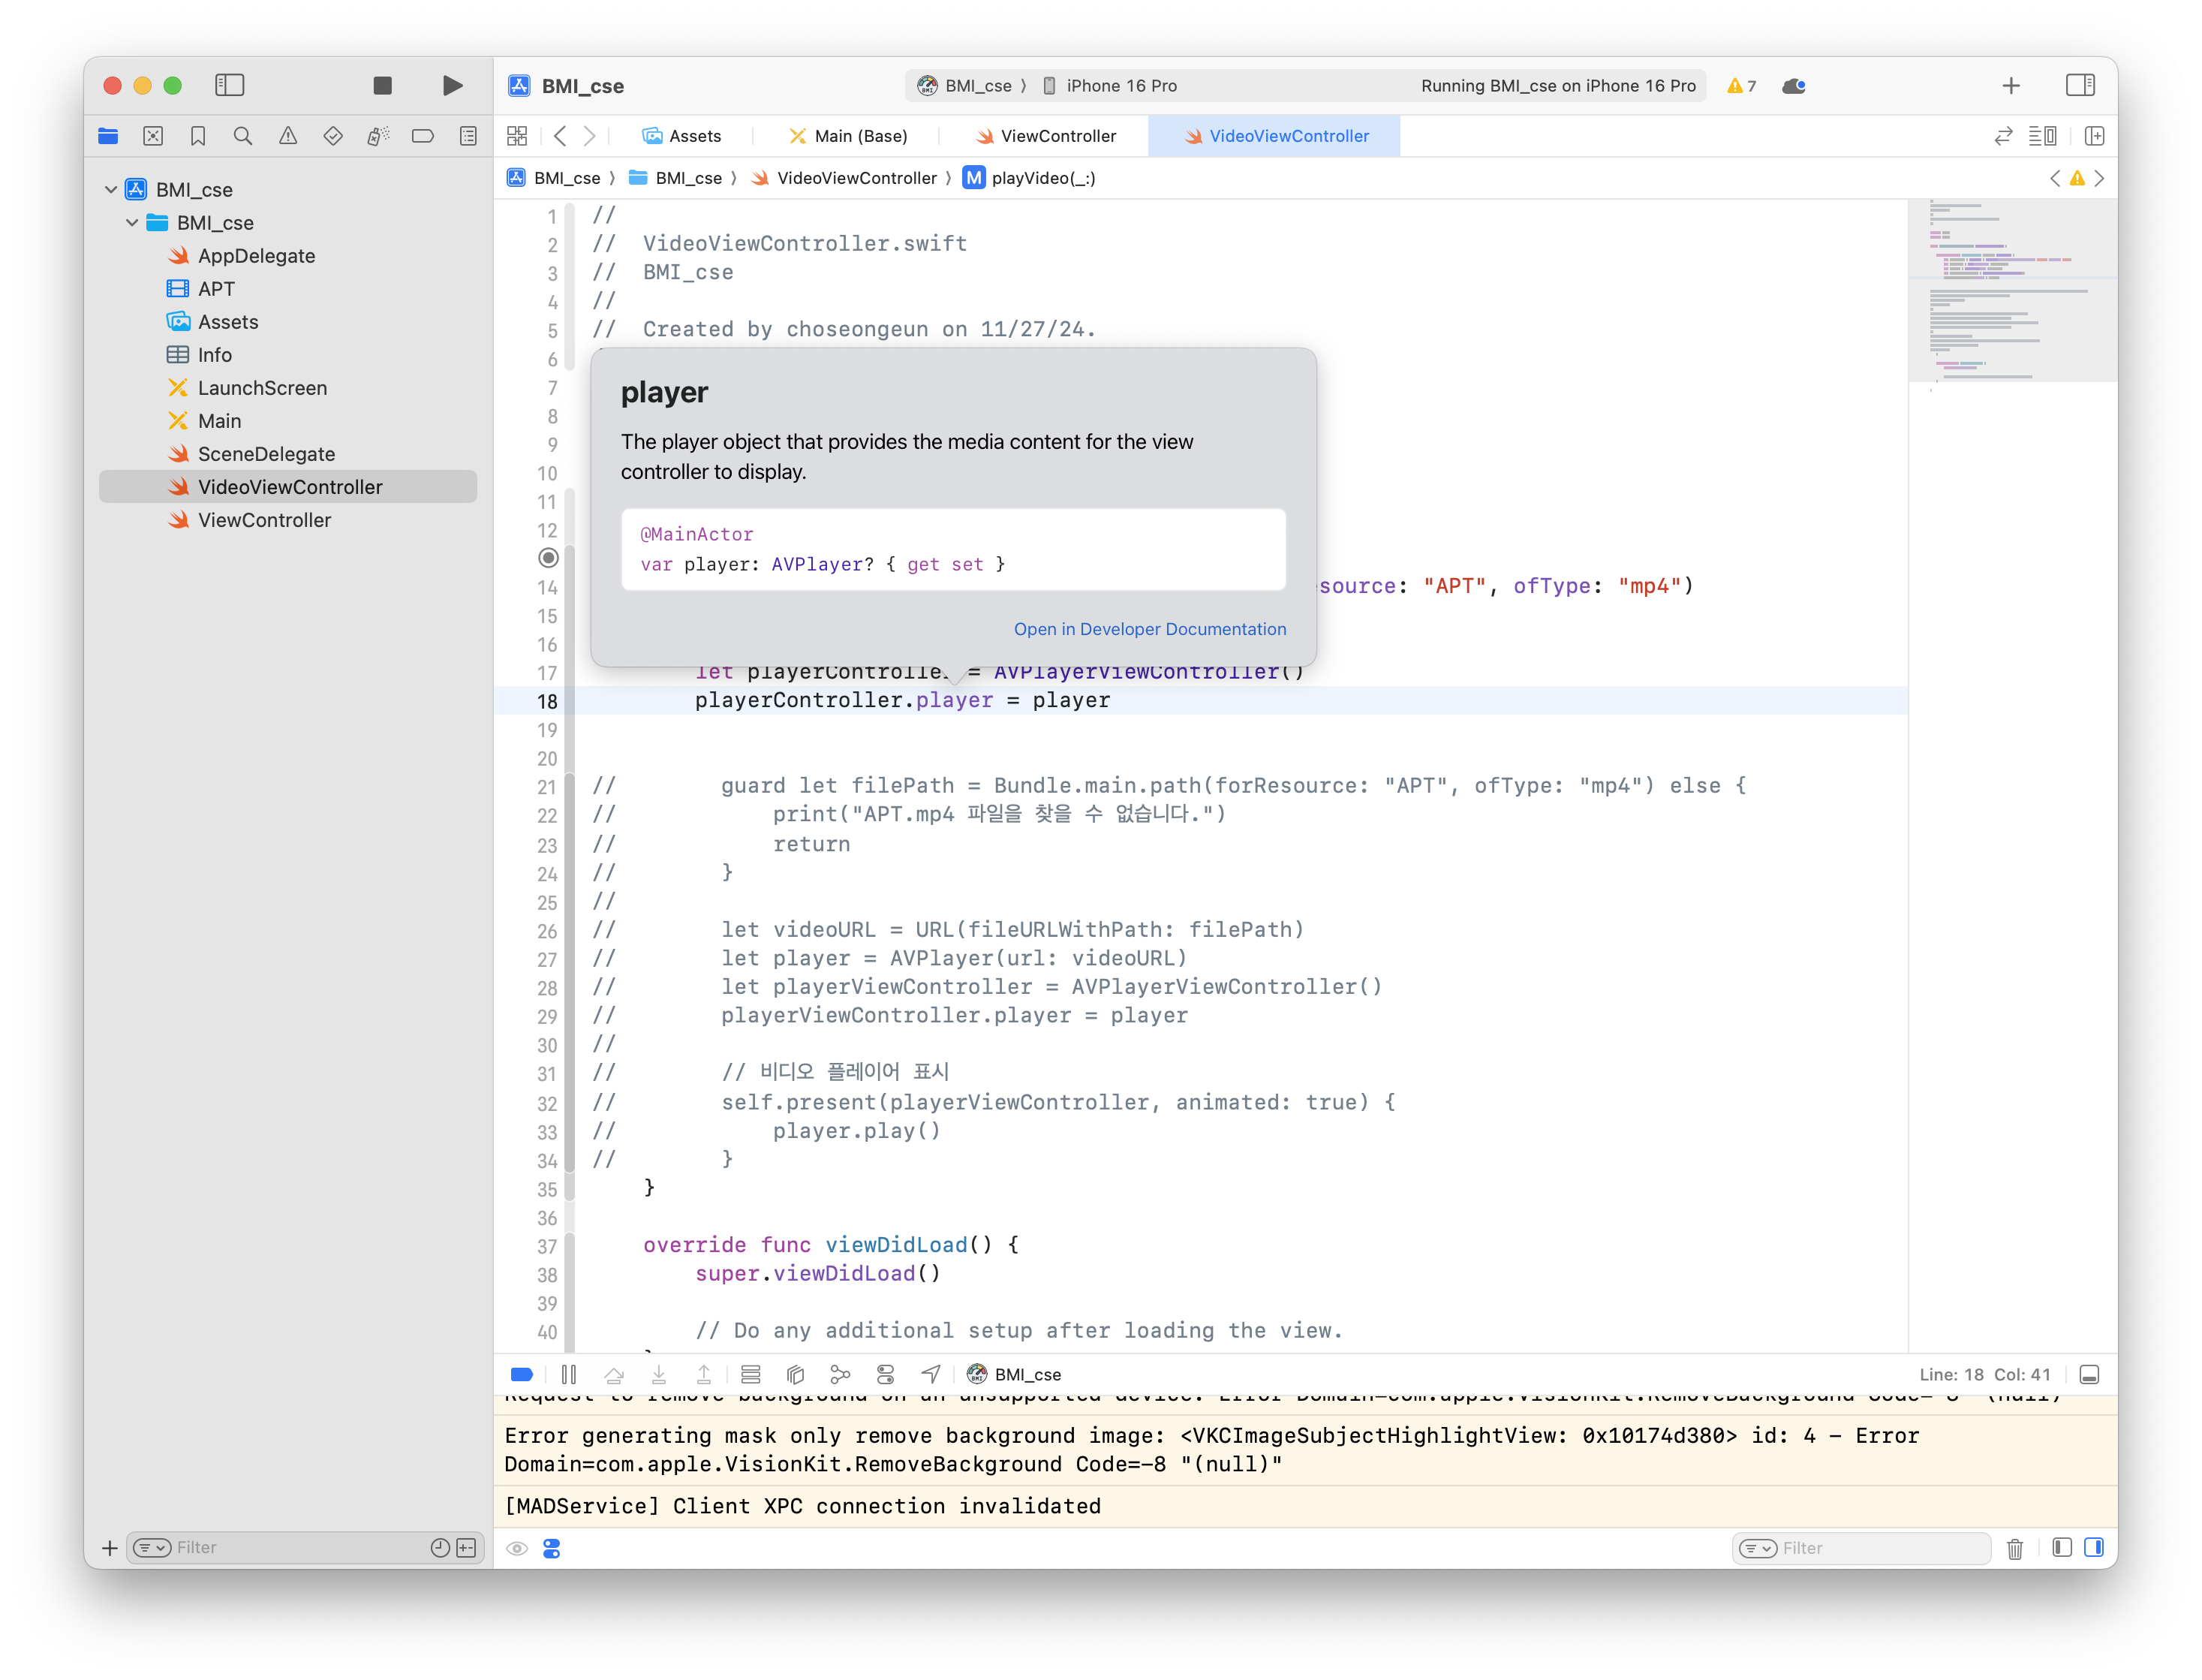This screenshot has height=1680, width=2202.
Task: Select SceneDelegate in the file navigator
Action: click(266, 454)
